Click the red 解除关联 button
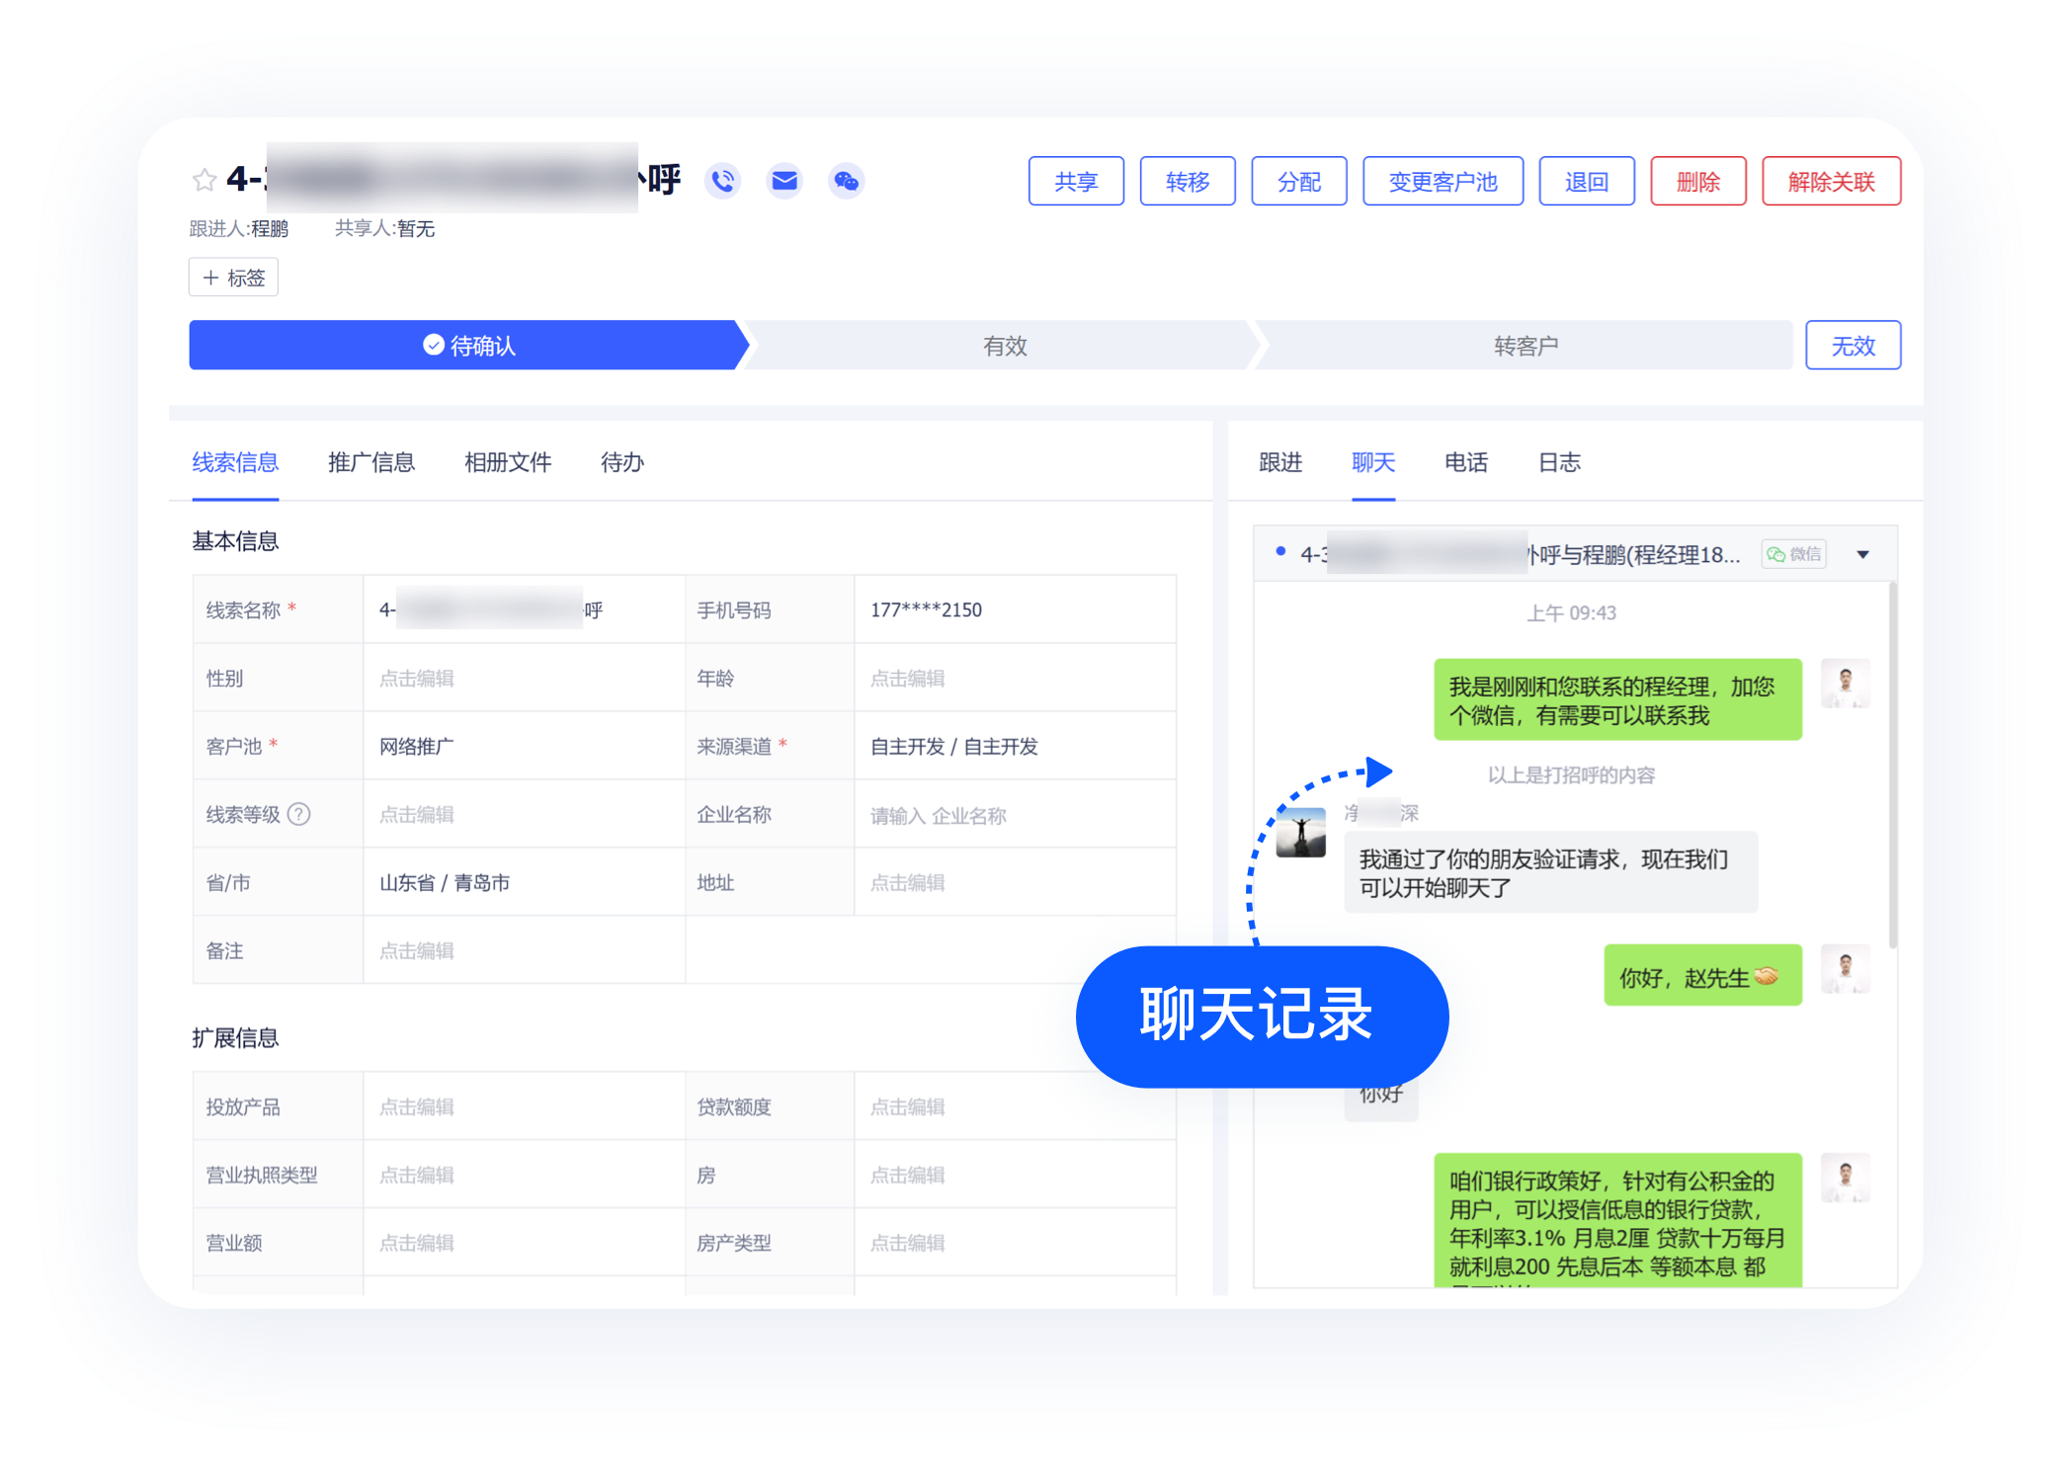This screenshot has height=1467, width=2060. 1831,182
